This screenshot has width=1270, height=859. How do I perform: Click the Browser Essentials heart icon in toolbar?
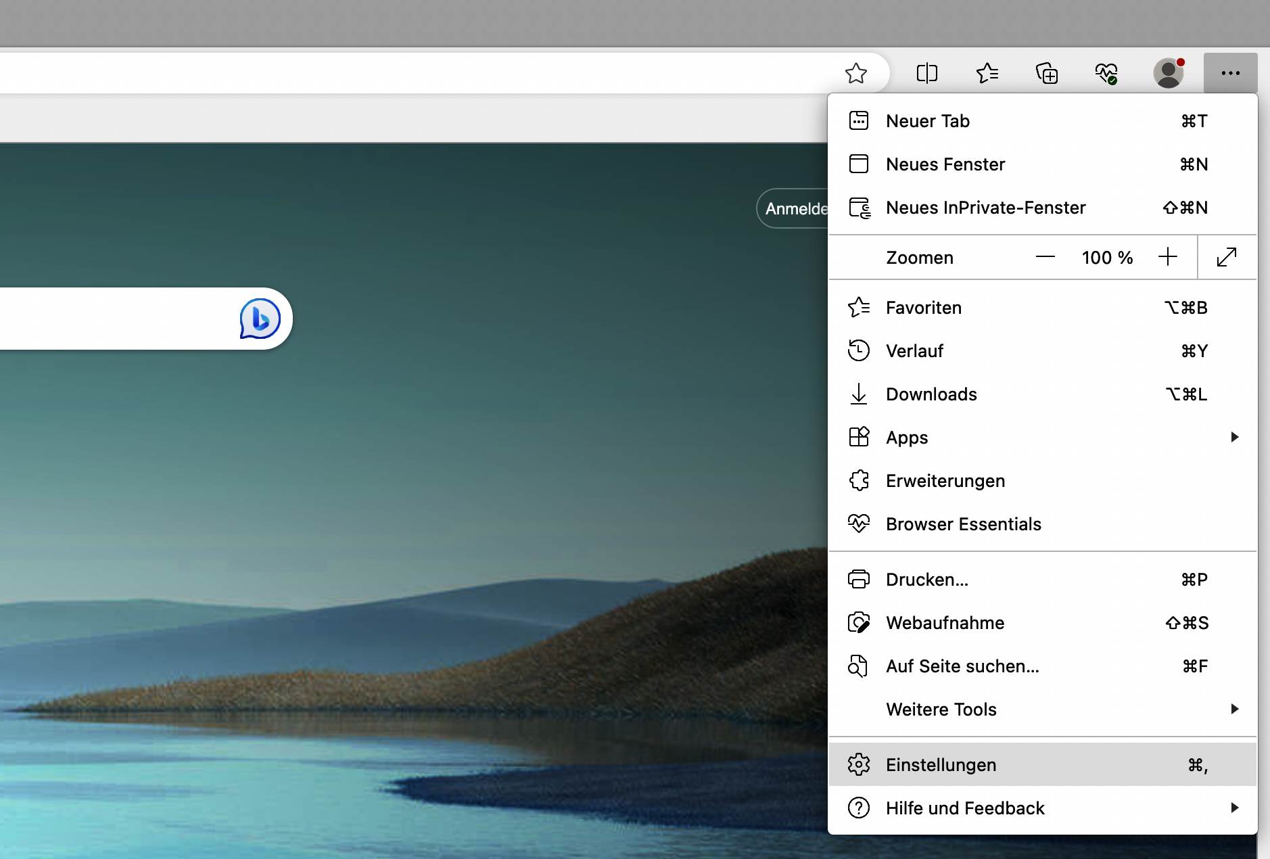pos(1106,72)
